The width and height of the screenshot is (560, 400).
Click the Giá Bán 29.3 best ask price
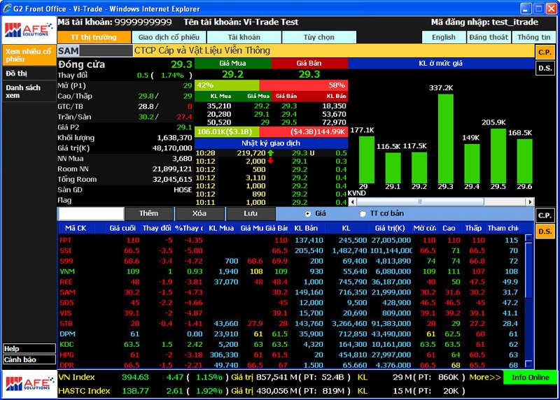coord(309,74)
